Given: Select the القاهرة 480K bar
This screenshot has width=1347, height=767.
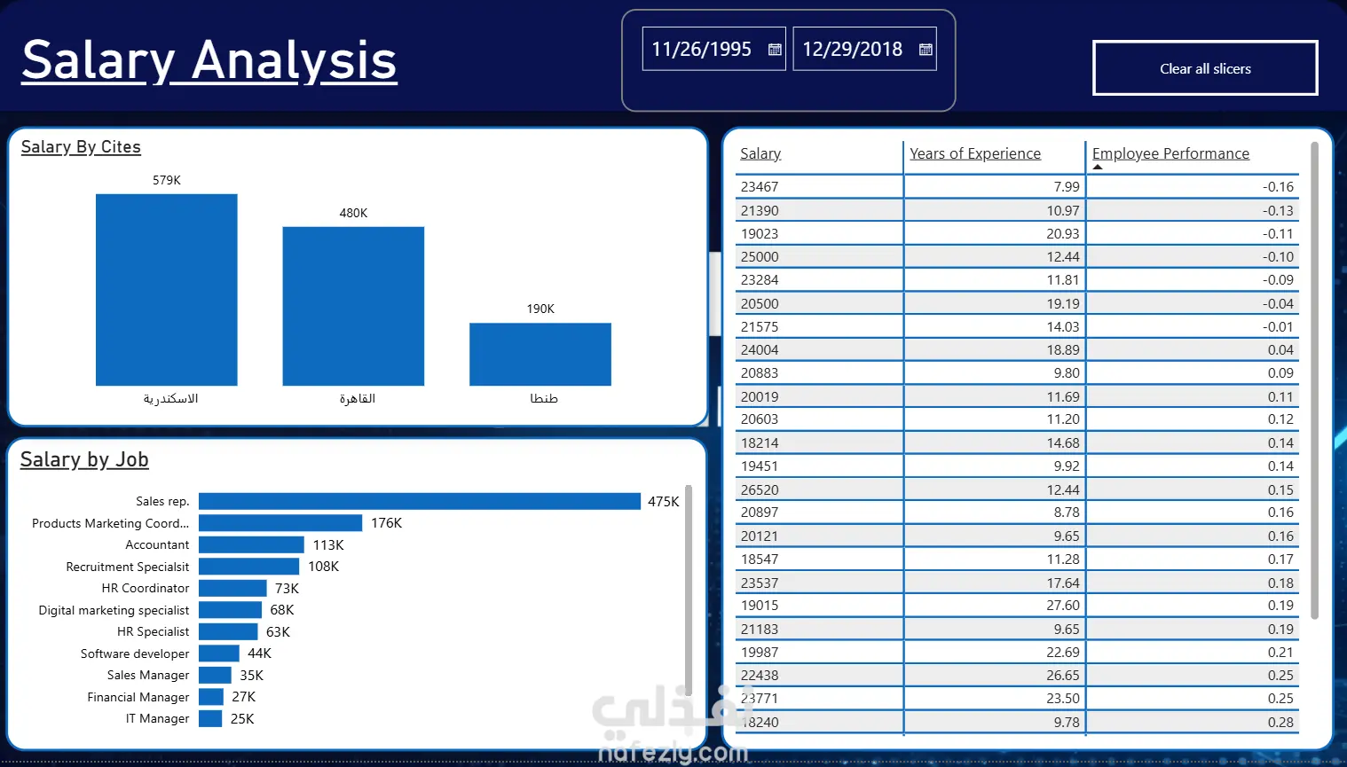Looking at the screenshot, I should (x=353, y=306).
